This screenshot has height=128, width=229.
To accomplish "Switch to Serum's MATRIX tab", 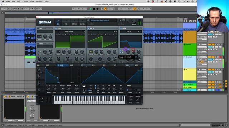I will 74,22.
